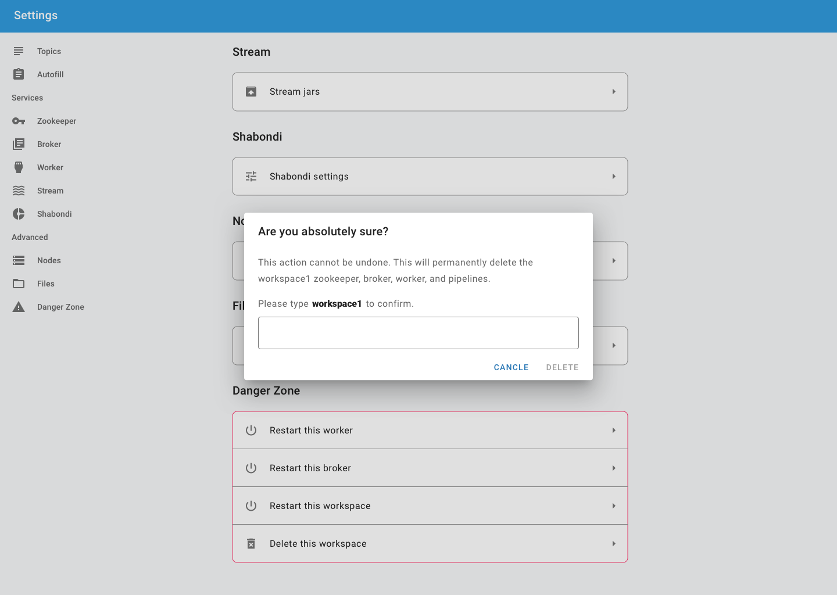Image resolution: width=837 pixels, height=595 pixels.
Task: Open the Stream jars row
Action: point(430,92)
